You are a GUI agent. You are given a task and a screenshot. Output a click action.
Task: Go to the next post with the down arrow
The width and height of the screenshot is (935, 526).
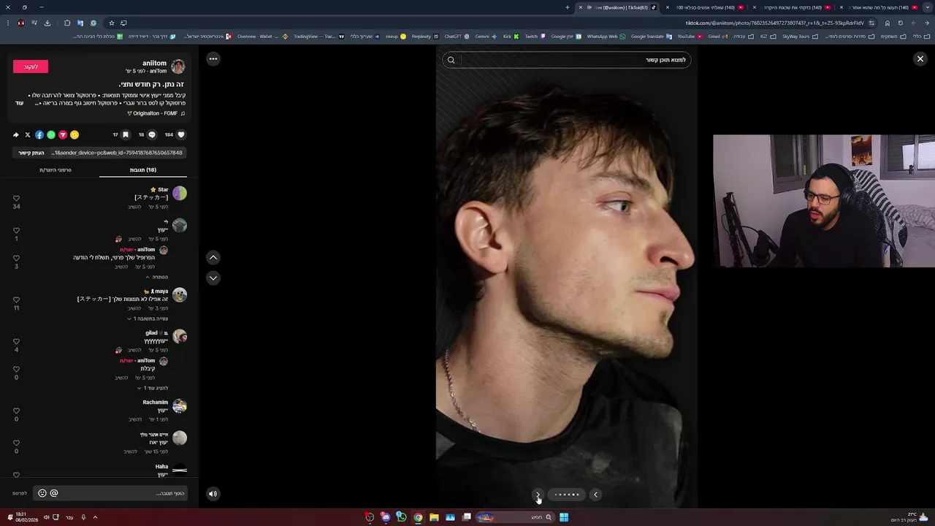click(213, 278)
